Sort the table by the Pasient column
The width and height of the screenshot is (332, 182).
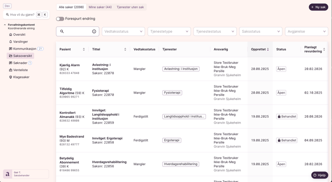[x=83, y=49]
